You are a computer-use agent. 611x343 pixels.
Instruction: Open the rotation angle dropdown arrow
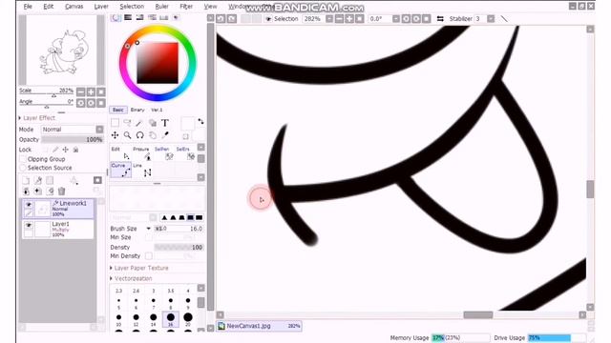(x=396, y=19)
